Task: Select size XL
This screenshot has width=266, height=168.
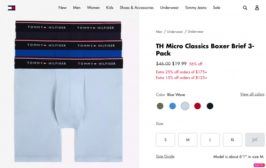Action: (232, 139)
